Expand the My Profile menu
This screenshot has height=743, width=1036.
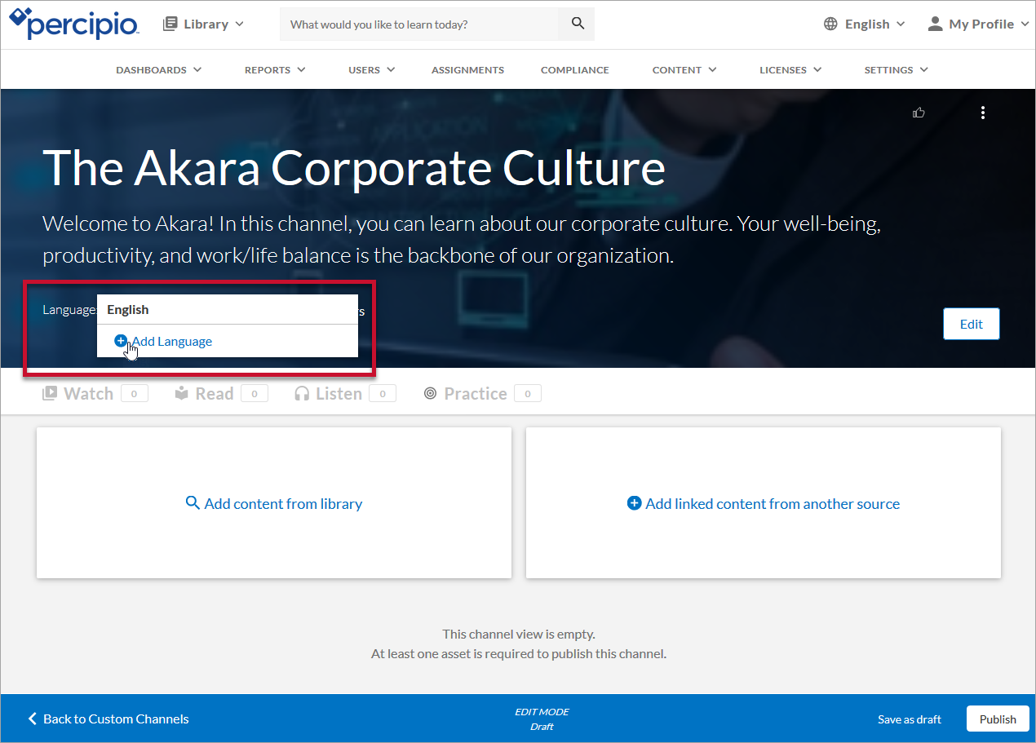coord(978,24)
